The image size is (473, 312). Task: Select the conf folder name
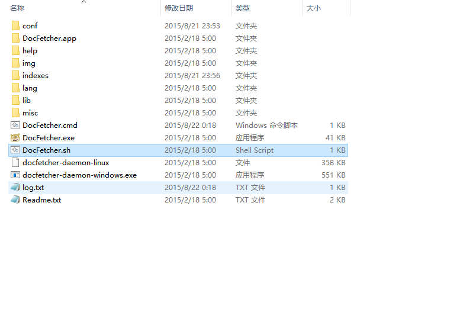(30, 26)
